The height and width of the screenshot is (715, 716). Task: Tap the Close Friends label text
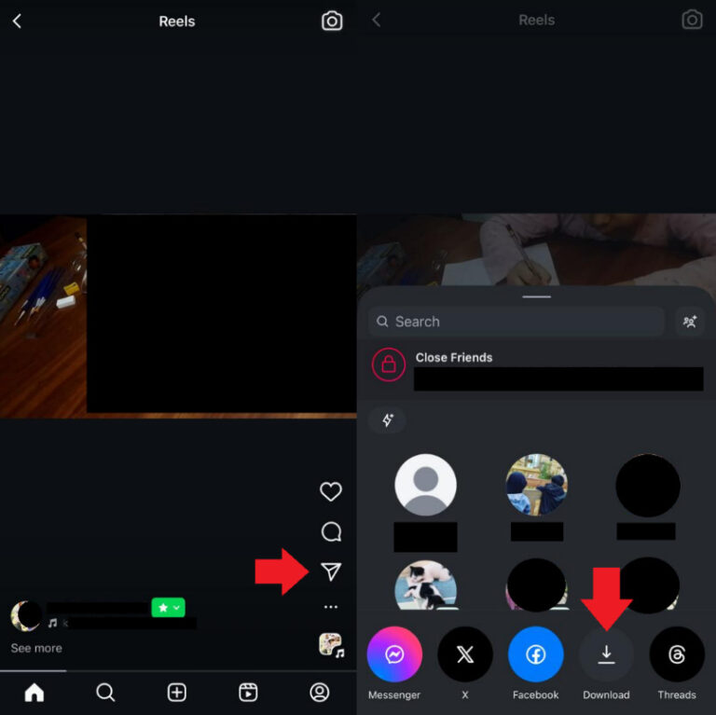pos(454,358)
